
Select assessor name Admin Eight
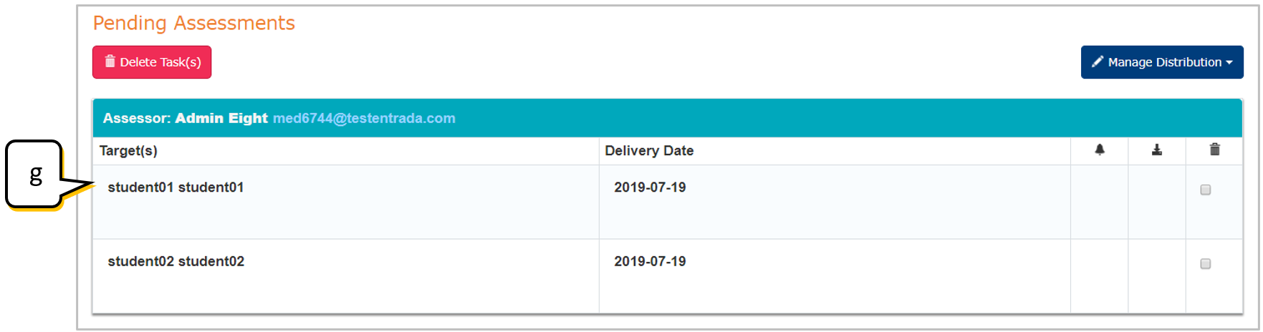click(x=221, y=118)
